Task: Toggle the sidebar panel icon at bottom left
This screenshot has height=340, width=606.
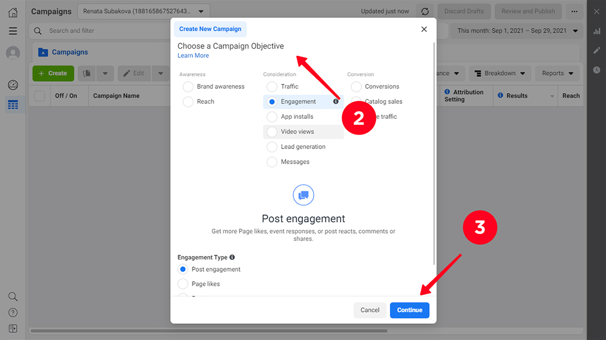Action: 13,328
